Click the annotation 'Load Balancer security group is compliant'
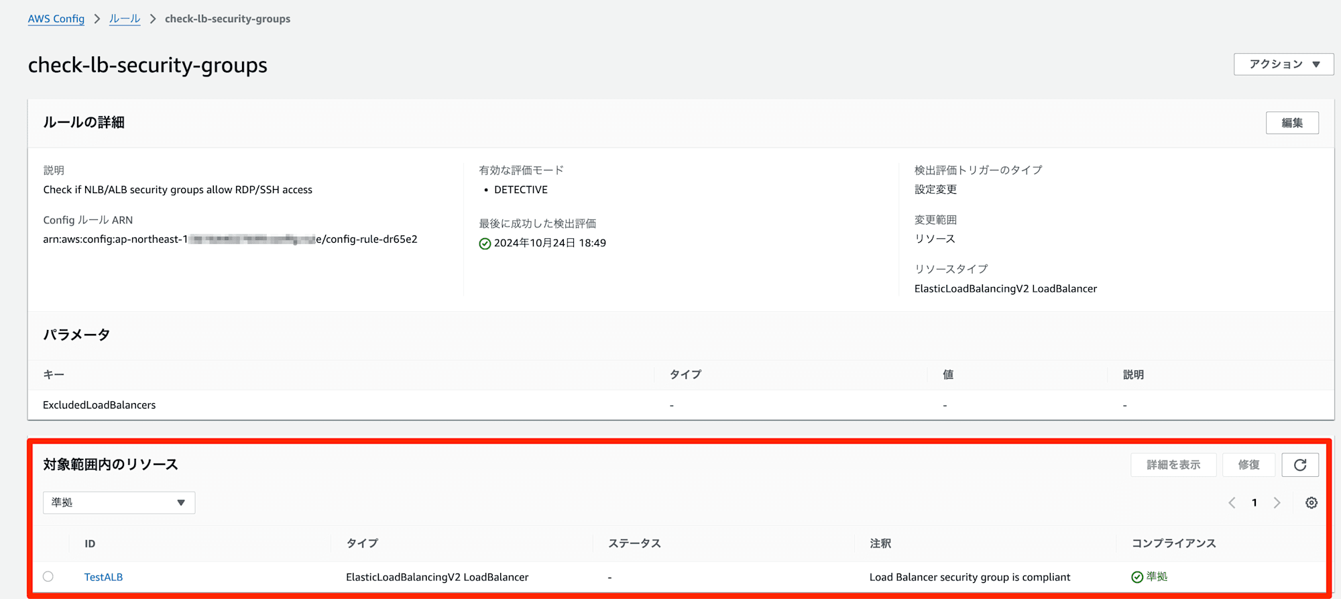The height and width of the screenshot is (599, 1341). (970, 577)
